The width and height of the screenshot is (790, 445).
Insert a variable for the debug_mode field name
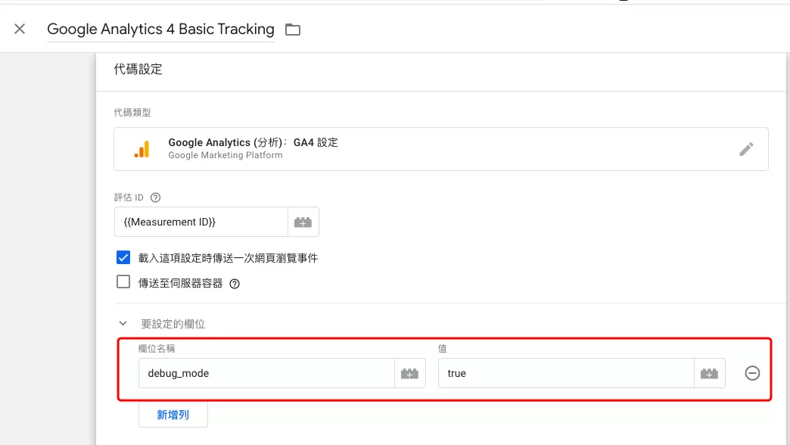pos(409,373)
